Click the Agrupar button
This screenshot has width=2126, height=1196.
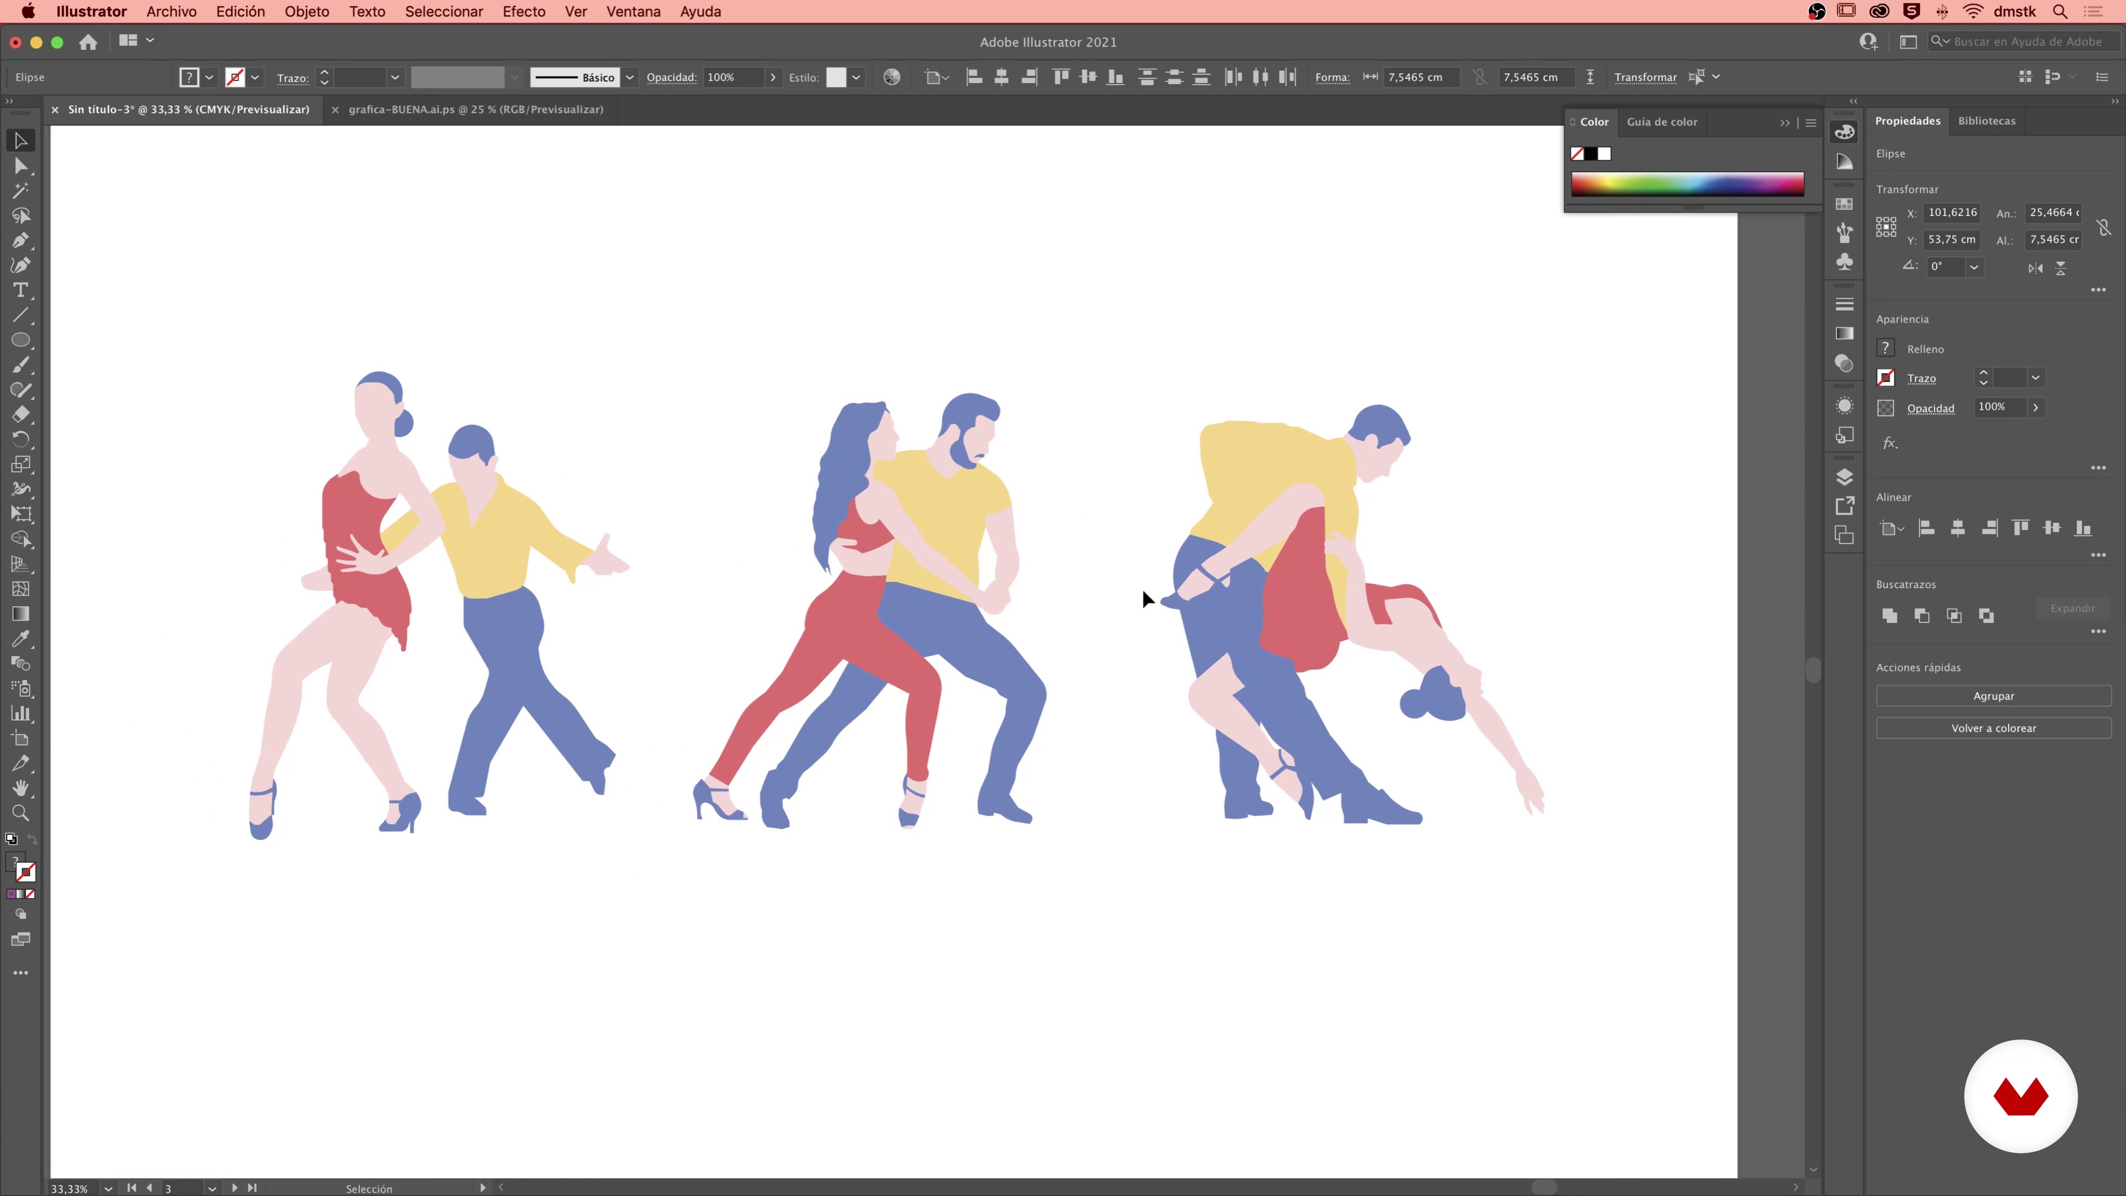1993,696
